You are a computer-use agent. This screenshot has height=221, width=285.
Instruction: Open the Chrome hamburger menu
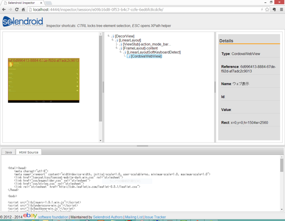click(281, 10)
